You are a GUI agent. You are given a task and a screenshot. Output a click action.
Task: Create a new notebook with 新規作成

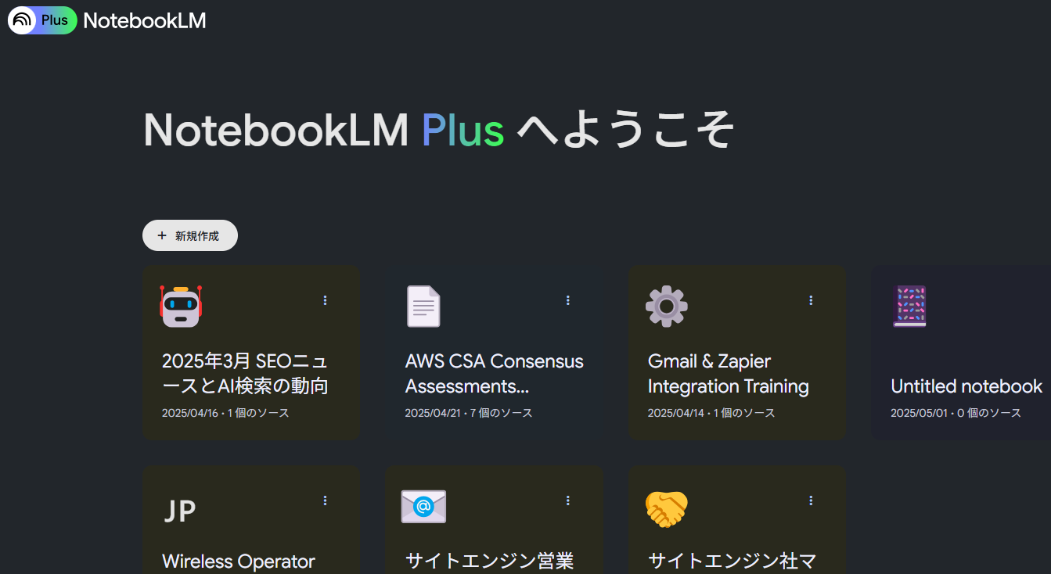click(190, 235)
